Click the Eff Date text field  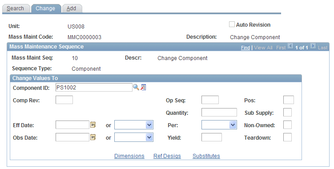coord(72,125)
